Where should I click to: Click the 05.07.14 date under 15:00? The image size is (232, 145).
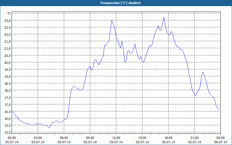tap(142, 142)
